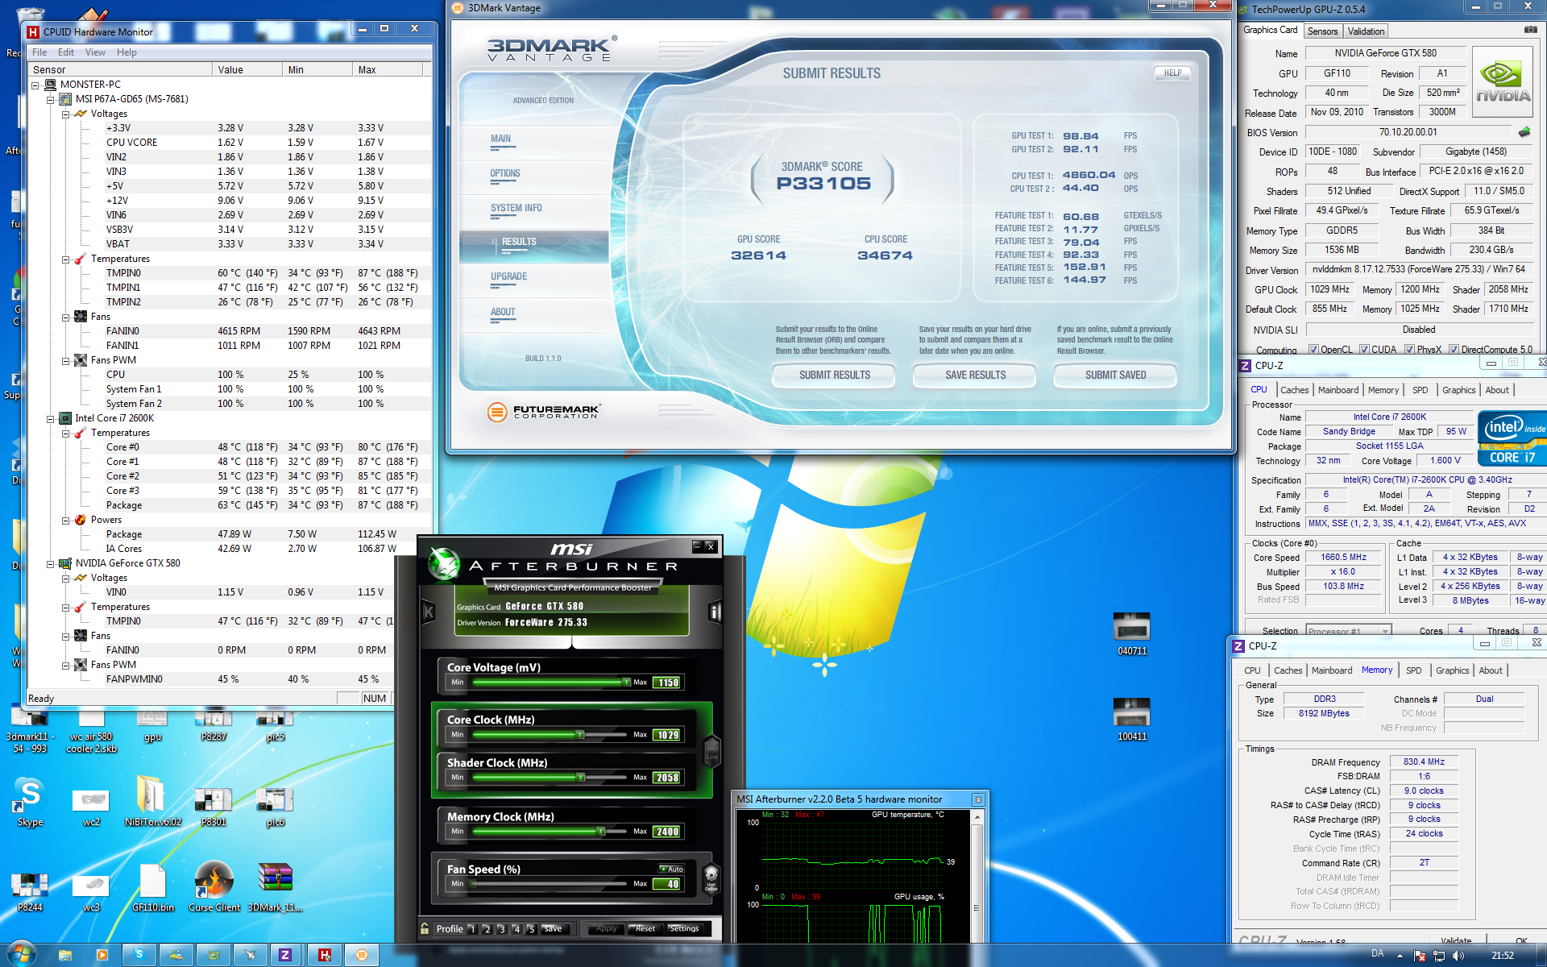1547x967 pixels.
Task: Click the Afterburner Link clocks icon
Action: tap(711, 751)
